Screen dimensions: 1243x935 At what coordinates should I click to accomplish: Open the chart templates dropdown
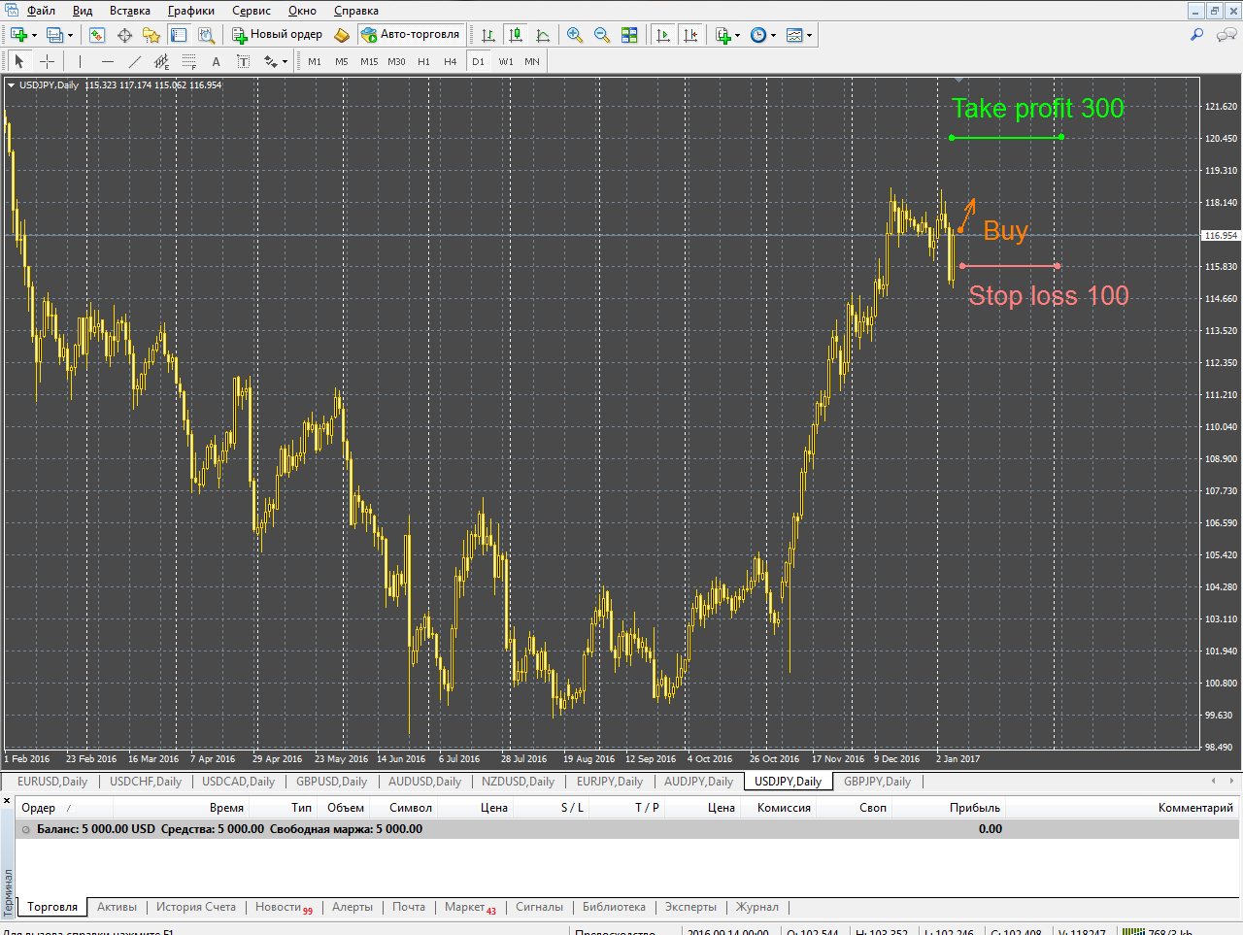coord(809,35)
